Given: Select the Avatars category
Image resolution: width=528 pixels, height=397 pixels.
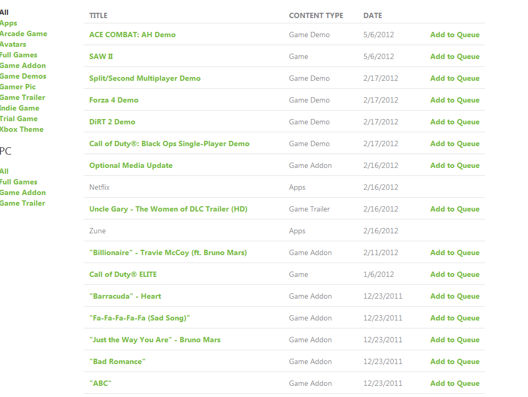Looking at the screenshot, I should 13,44.
